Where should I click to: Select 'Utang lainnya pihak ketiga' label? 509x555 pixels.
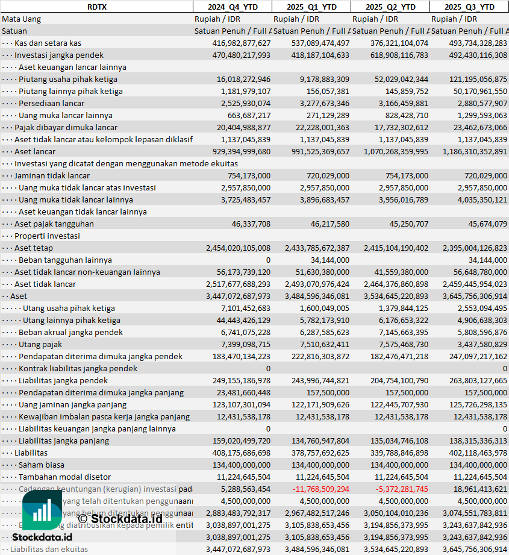[72, 320]
